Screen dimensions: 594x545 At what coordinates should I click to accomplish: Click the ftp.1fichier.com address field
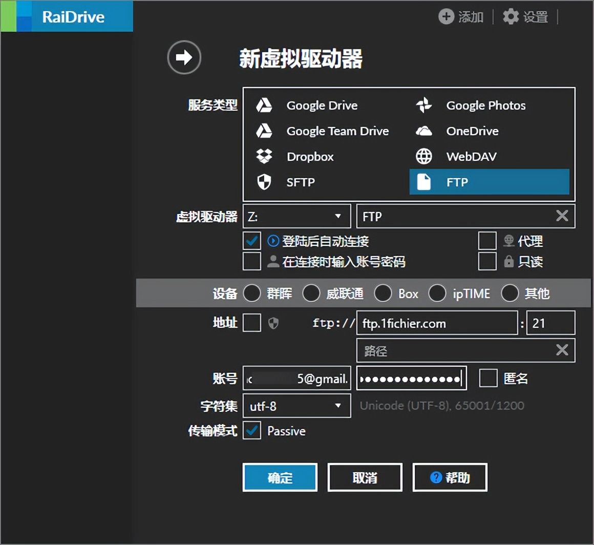click(437, 323)
